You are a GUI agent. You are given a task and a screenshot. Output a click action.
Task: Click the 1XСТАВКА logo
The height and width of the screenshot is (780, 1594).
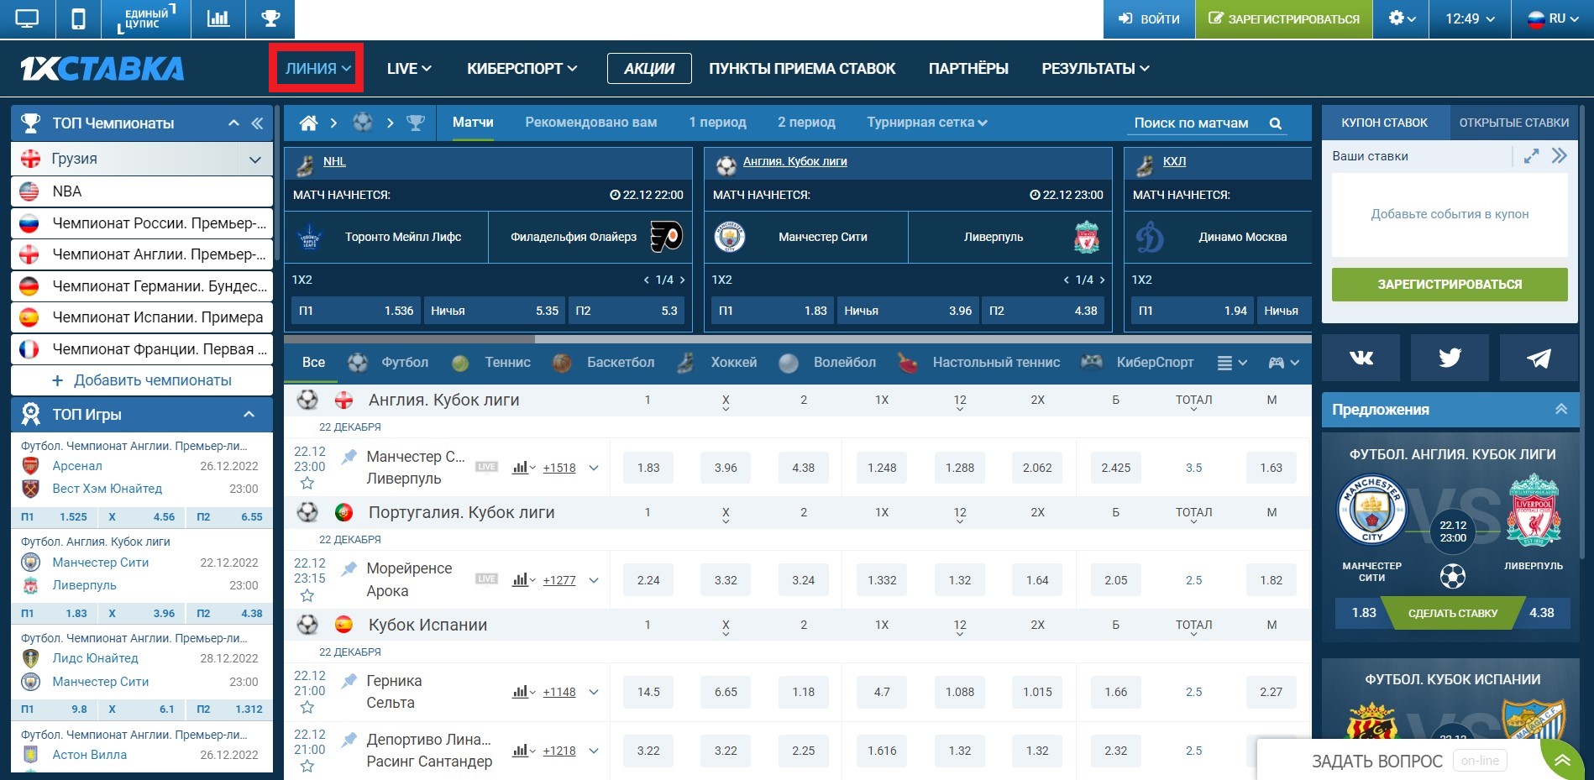(102, 69)
